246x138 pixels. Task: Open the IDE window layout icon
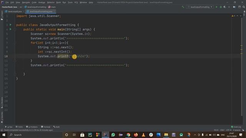(239, 7)
